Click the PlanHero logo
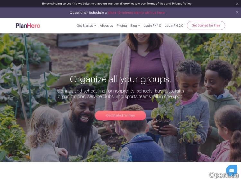 click(x=28, y=25)
